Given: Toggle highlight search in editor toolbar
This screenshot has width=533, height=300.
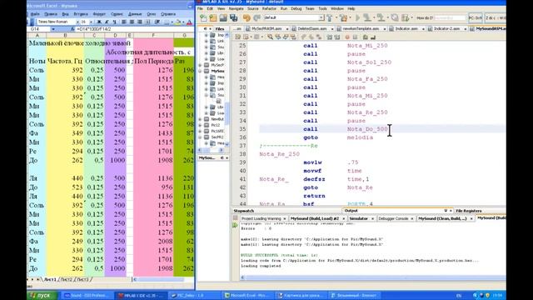Looking at the screenshot, I should [293, 37].
